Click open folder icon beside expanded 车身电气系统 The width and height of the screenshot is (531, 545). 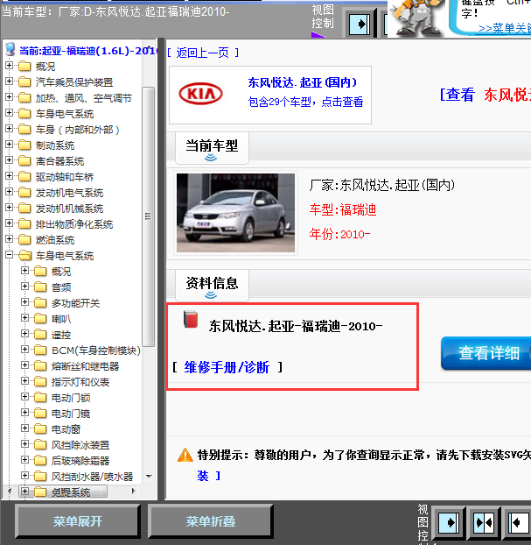tap(25, 256)
